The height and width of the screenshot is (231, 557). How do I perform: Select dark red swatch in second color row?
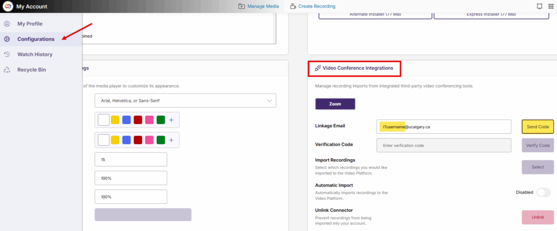click(138, 140)
